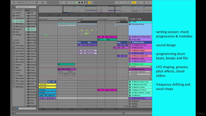The image size is (206, 116).
Task: Expand the Amp device folder
Action: [x=26, y=13]
